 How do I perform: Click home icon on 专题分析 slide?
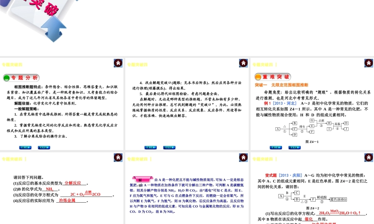pos(118,63)
